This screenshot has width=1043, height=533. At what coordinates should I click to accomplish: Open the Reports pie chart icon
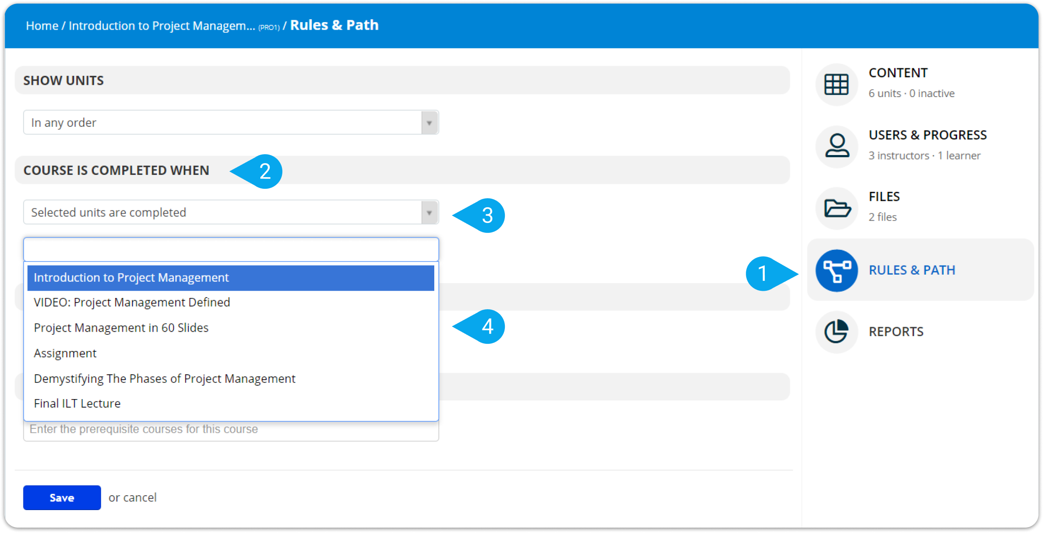[836, 332]
